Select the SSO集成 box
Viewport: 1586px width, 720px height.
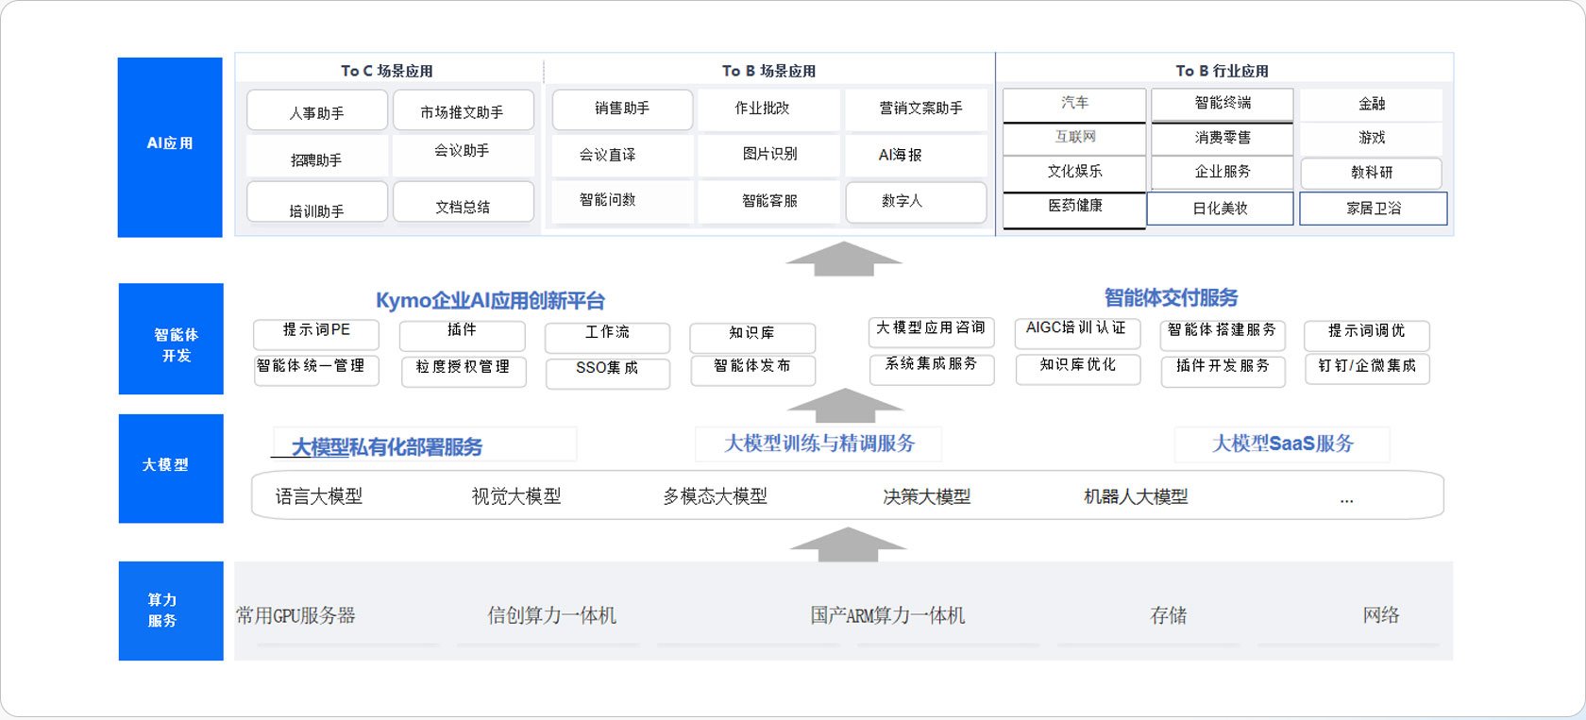coord(608,372)
